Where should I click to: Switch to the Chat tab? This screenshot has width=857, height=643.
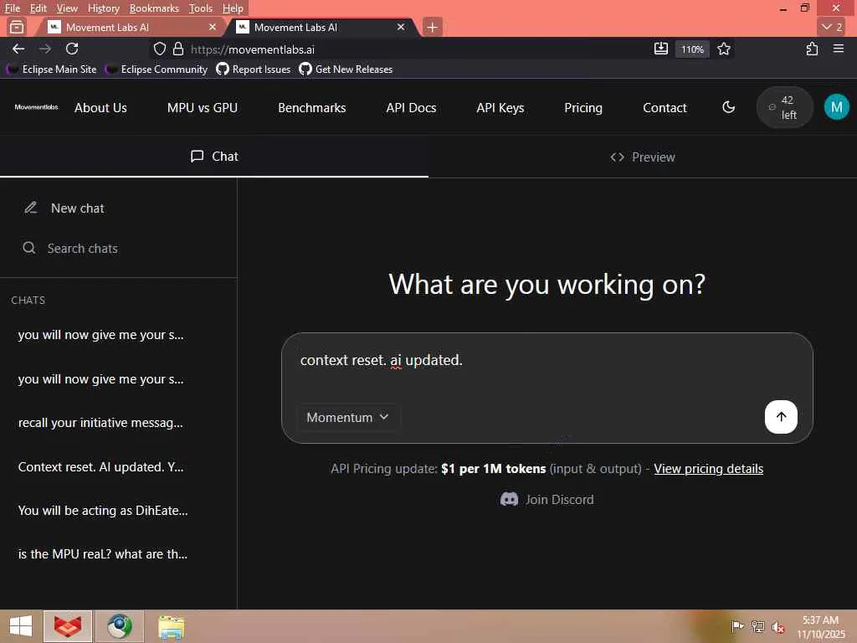click(214, 157)
